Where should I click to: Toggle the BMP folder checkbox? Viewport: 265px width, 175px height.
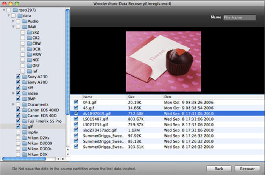[x=18, y=99]
